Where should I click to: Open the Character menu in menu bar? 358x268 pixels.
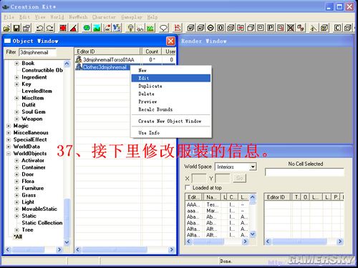click(104, 17)
